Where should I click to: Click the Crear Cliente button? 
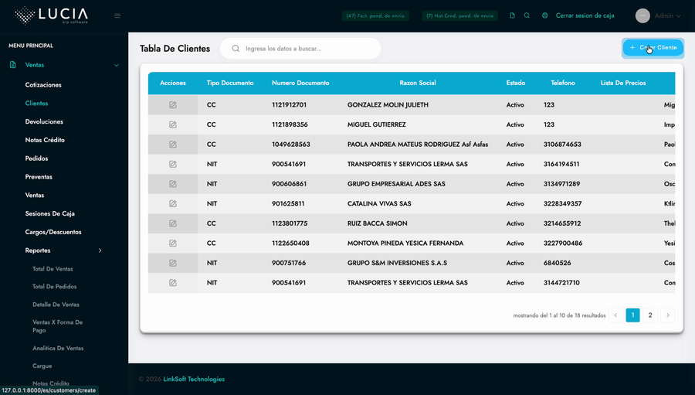click(x=653, y=48)
